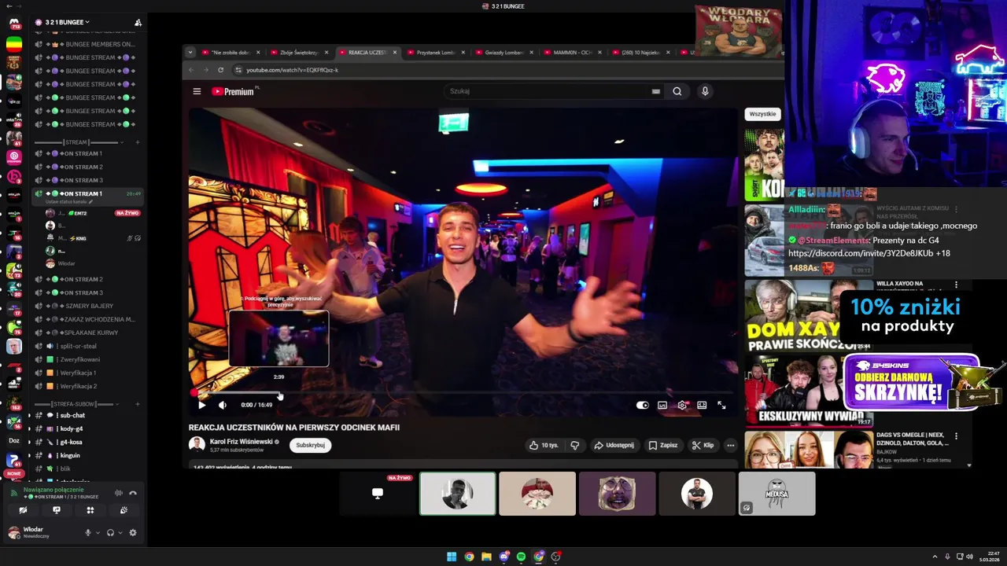Open browser tab list dropdown arrow
This screenshot has height=566, width=1007.
(x=190, y=52)
